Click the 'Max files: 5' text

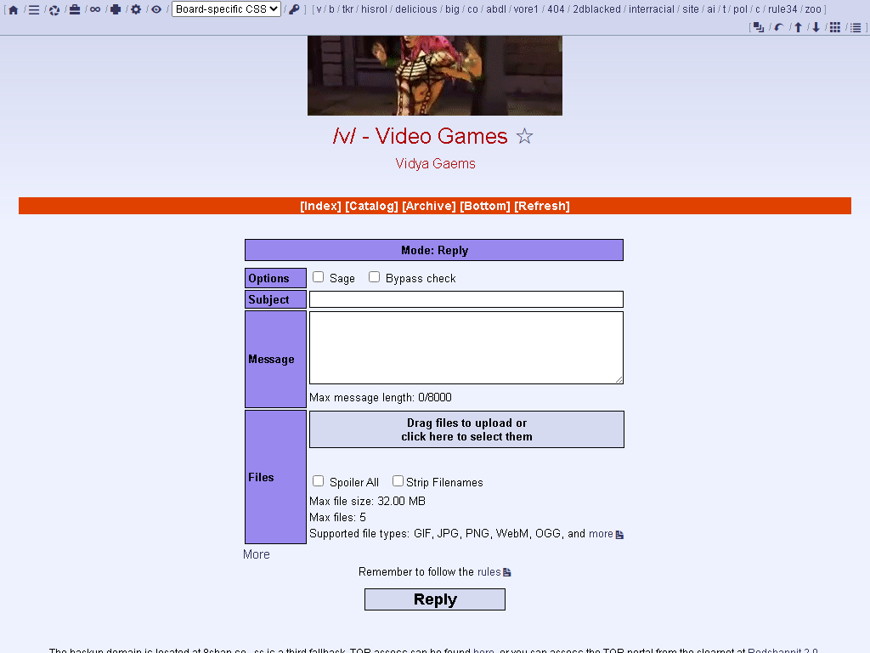[x=337, y=518]
